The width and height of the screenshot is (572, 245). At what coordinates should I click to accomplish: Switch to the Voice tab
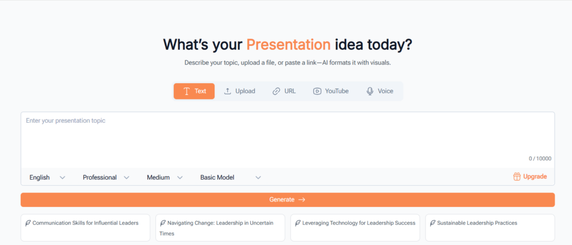[x=380, y=91]
